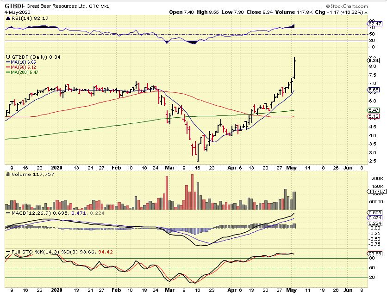Viewport: 387px width, 296px height.
Task: Click the 6.65 MA(10) tag on right axis
Action: [x=374, y=90]
